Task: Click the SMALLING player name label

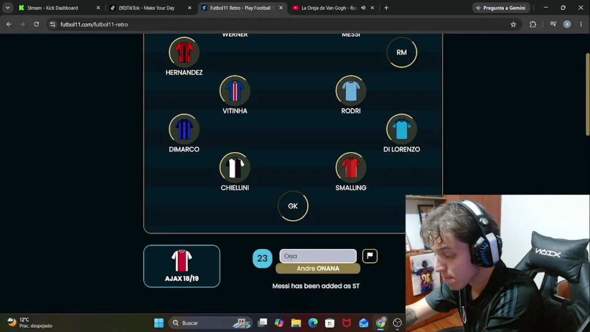Action: (x=351, y=188)
